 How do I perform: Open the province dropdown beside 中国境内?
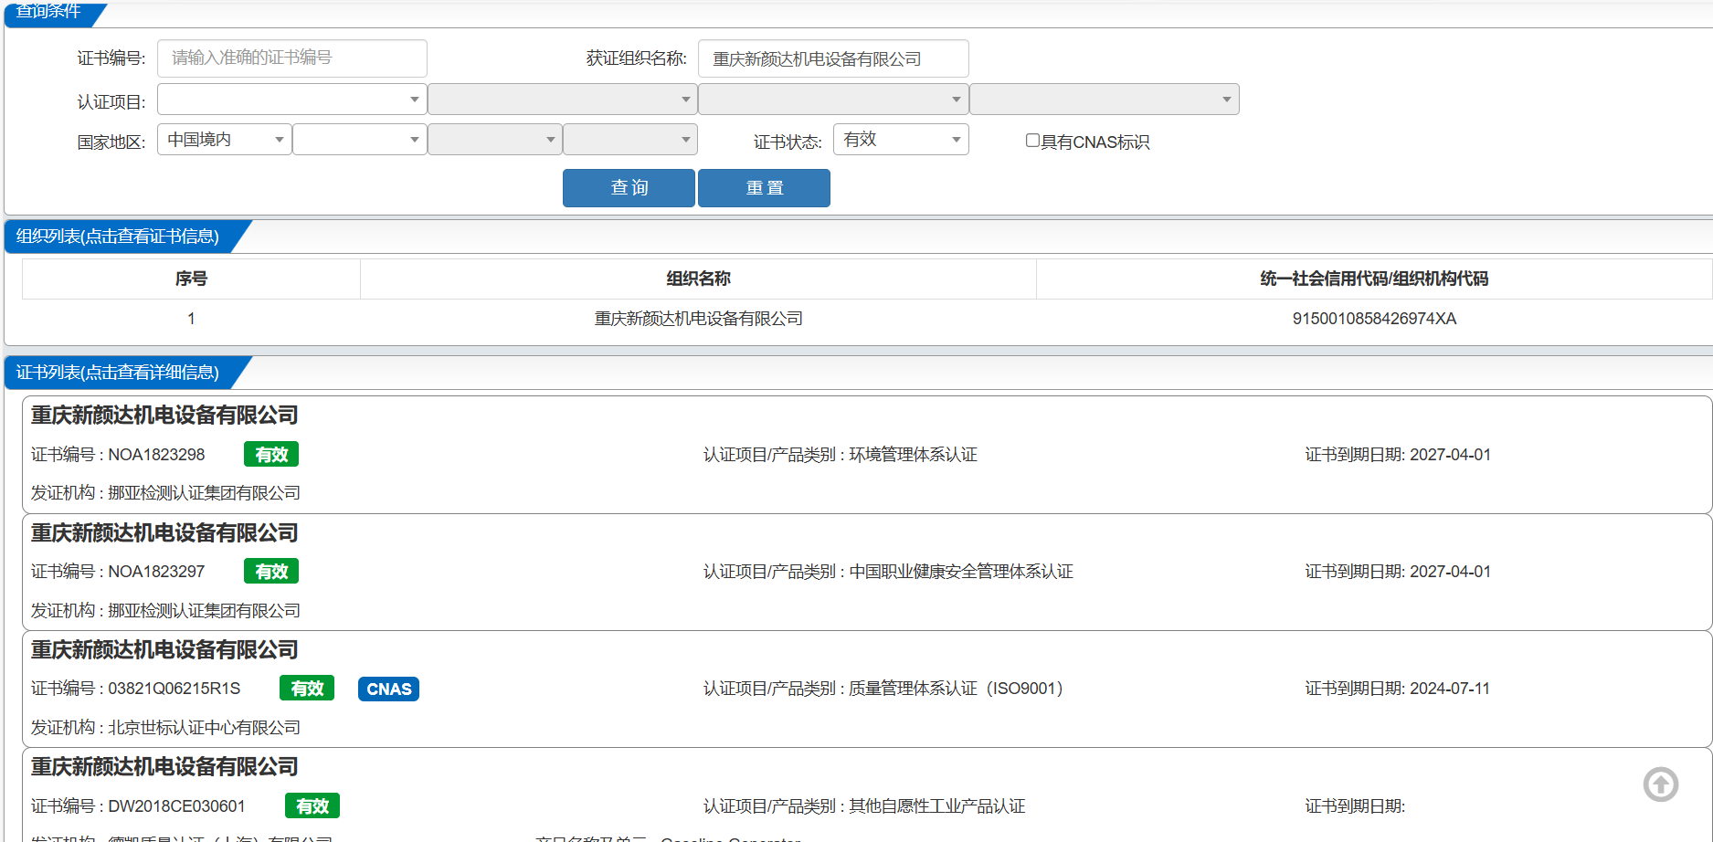coord(360,139)
